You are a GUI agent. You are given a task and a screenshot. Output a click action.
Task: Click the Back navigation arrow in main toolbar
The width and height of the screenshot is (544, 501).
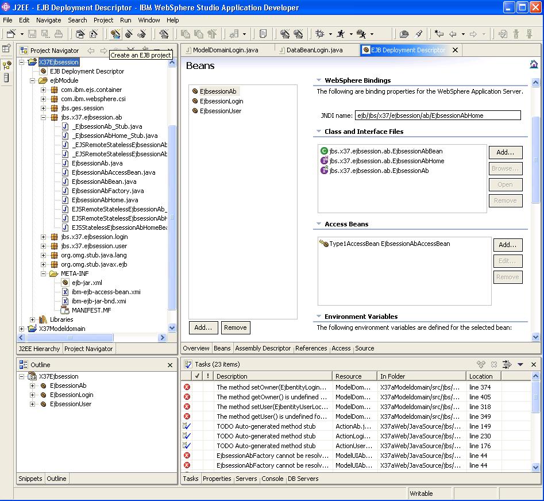453,34
